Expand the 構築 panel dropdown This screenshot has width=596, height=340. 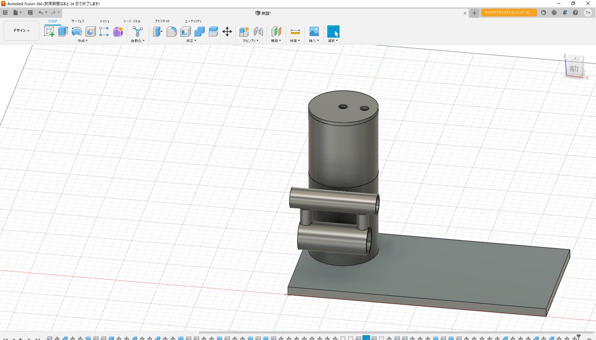coord(276,41)
